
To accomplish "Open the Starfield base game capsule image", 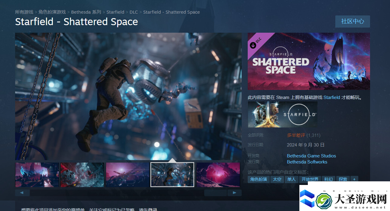I will [x=282, y=114].
